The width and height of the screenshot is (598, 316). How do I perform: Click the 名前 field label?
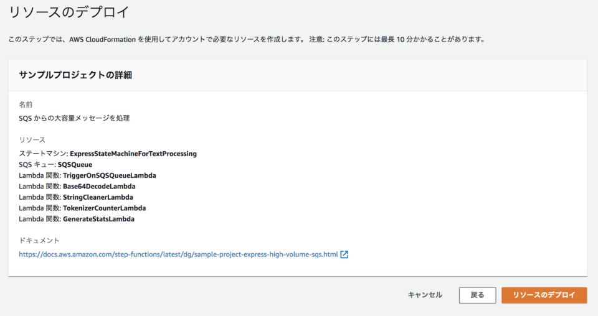(x=26, y=105)
